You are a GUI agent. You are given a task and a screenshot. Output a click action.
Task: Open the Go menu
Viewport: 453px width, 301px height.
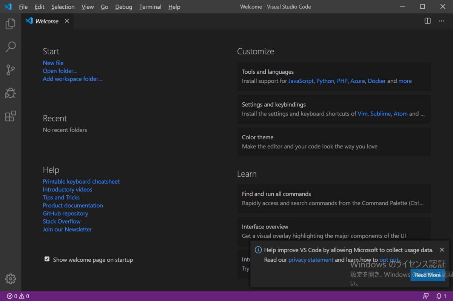pyautogui.click(x=105, y=7)
